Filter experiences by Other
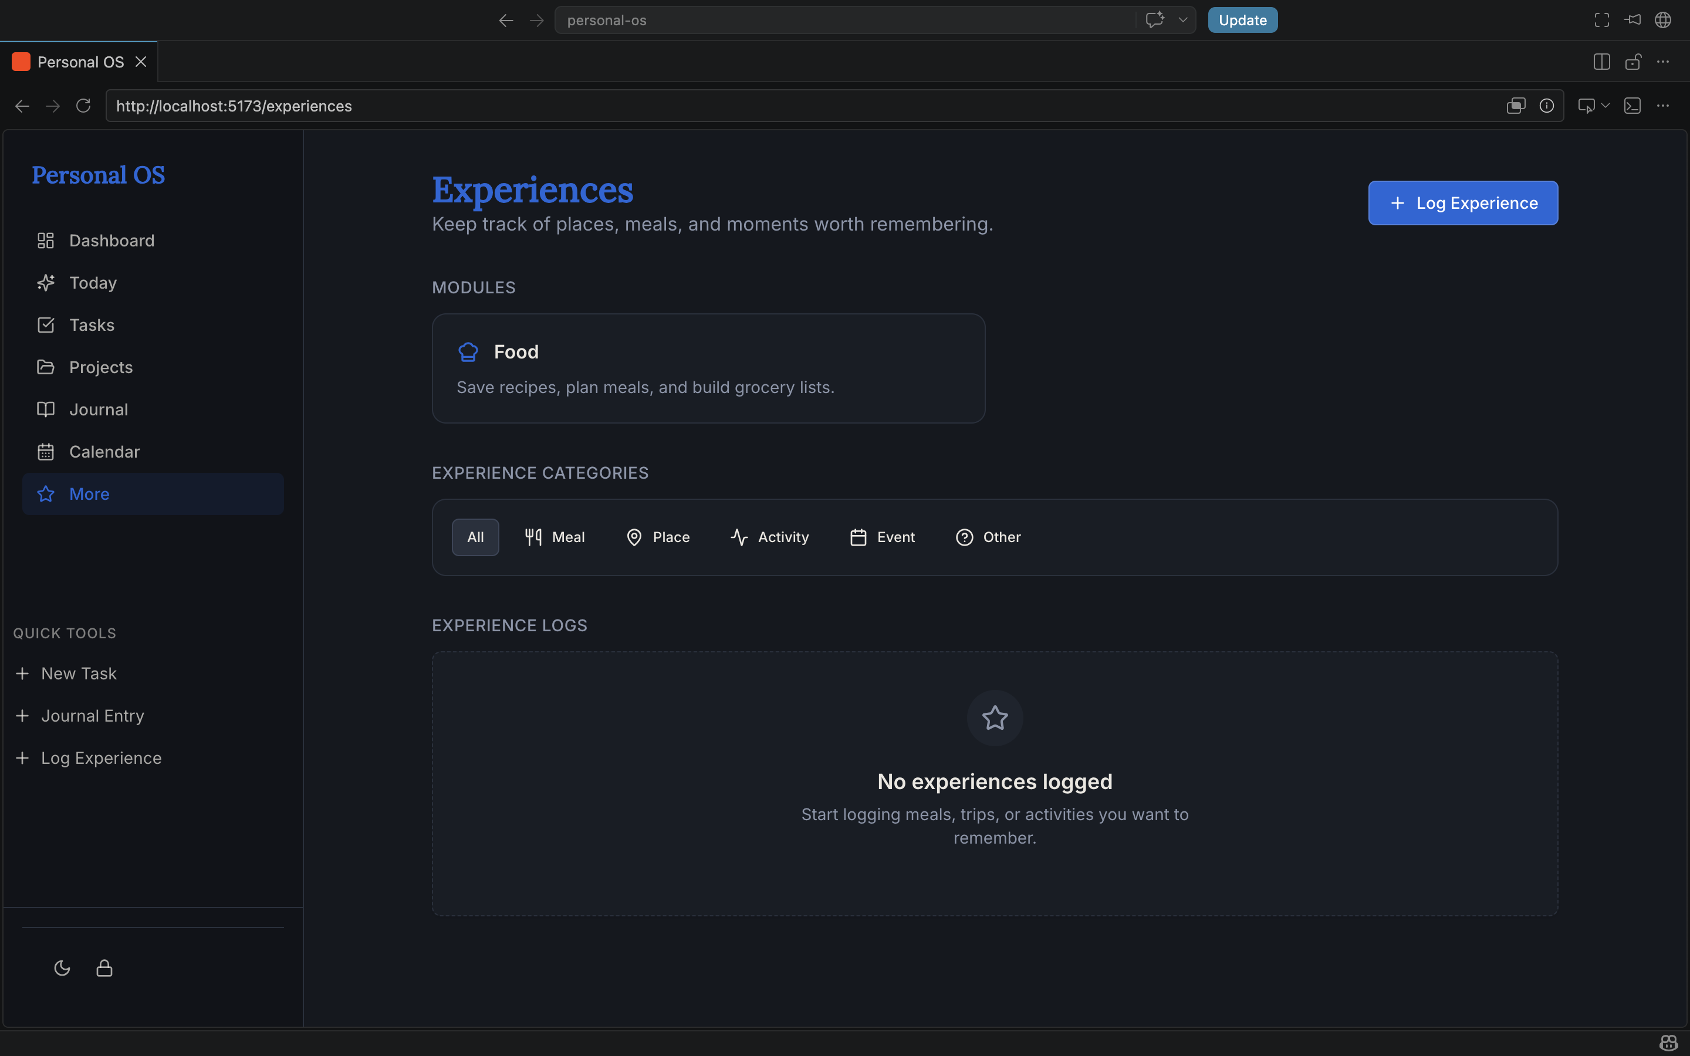This screenshot has height=1056, width=1690. click(x=988, y=537)
